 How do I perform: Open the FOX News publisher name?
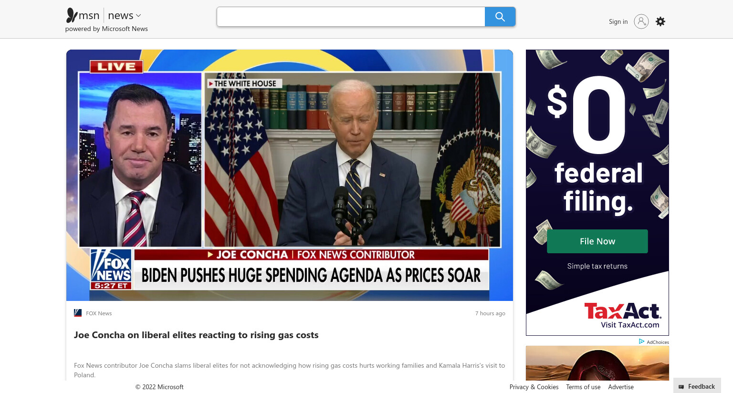99,313
